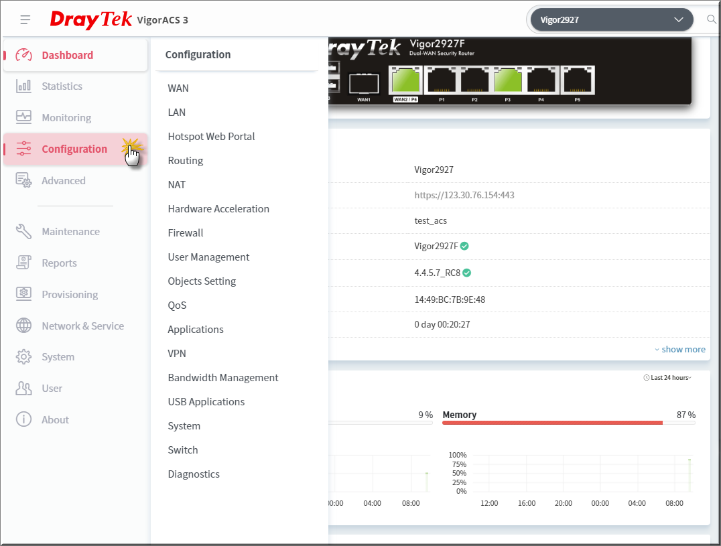
Task: Open the Configuration menu
Action: pos(72,149)
